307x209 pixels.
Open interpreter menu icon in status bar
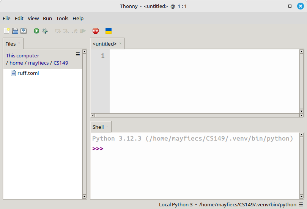pyautogui.click(x=301, y=204)
